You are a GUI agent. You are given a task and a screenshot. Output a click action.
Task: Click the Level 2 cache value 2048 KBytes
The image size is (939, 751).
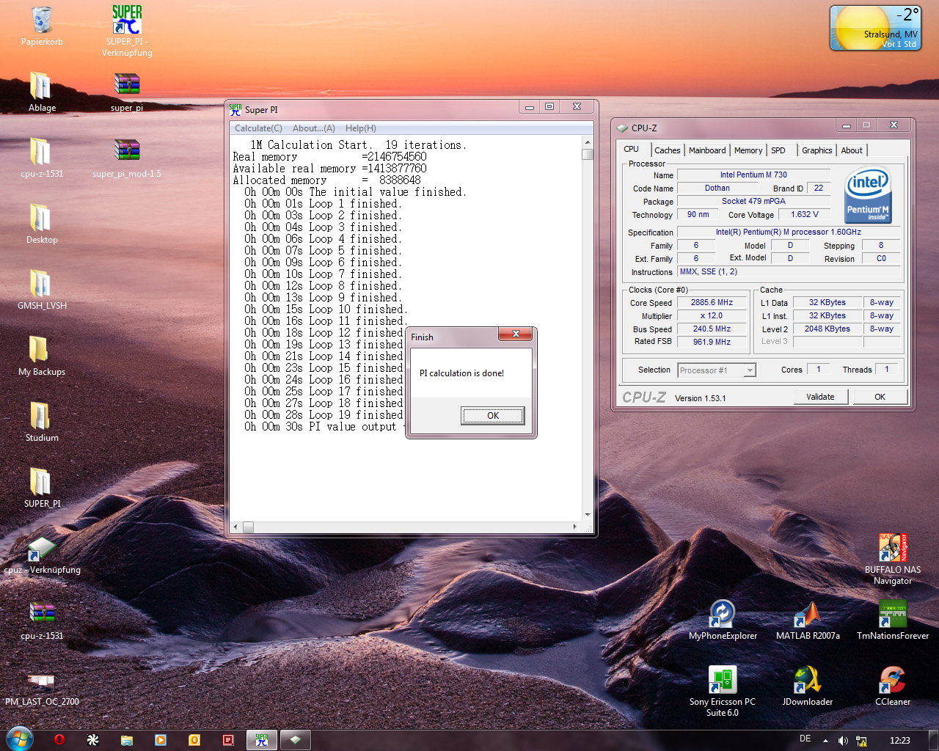click(x=827, y=329)
